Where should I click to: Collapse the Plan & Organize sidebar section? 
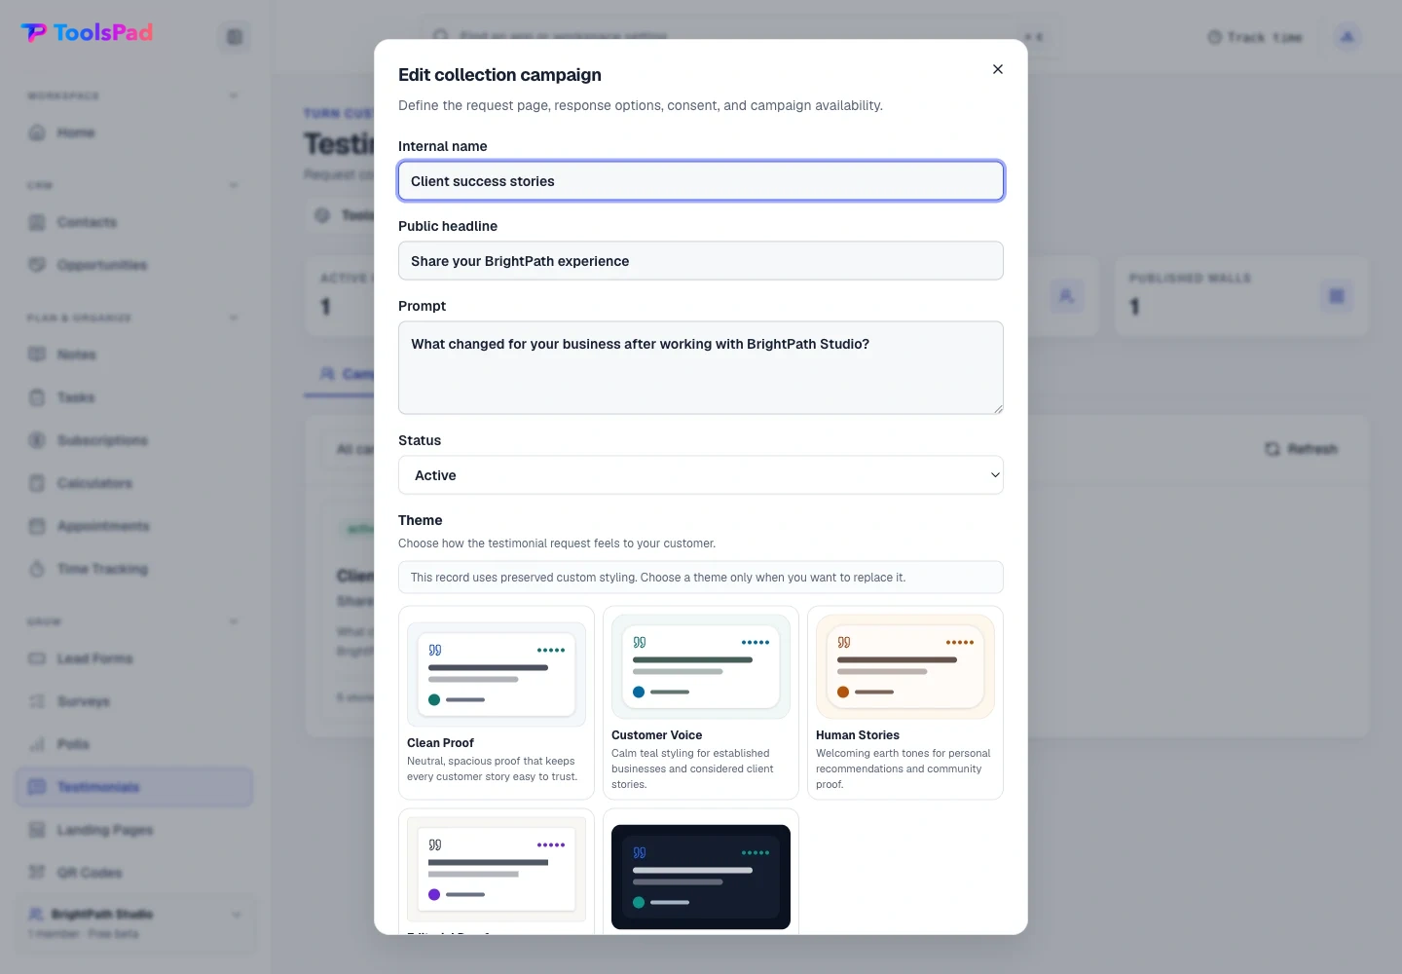tap(234, 318)
